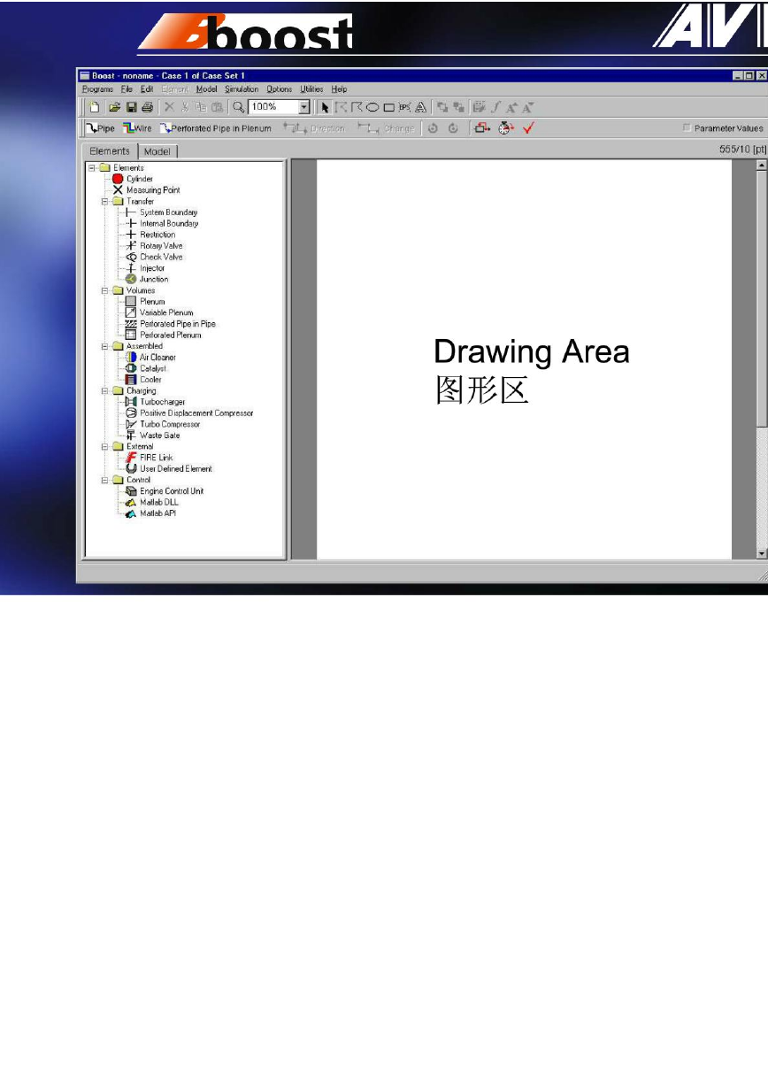The height and width of the screenshot is (1087, 768).
Task: Open the Edit menu
Action: point(147,89)
